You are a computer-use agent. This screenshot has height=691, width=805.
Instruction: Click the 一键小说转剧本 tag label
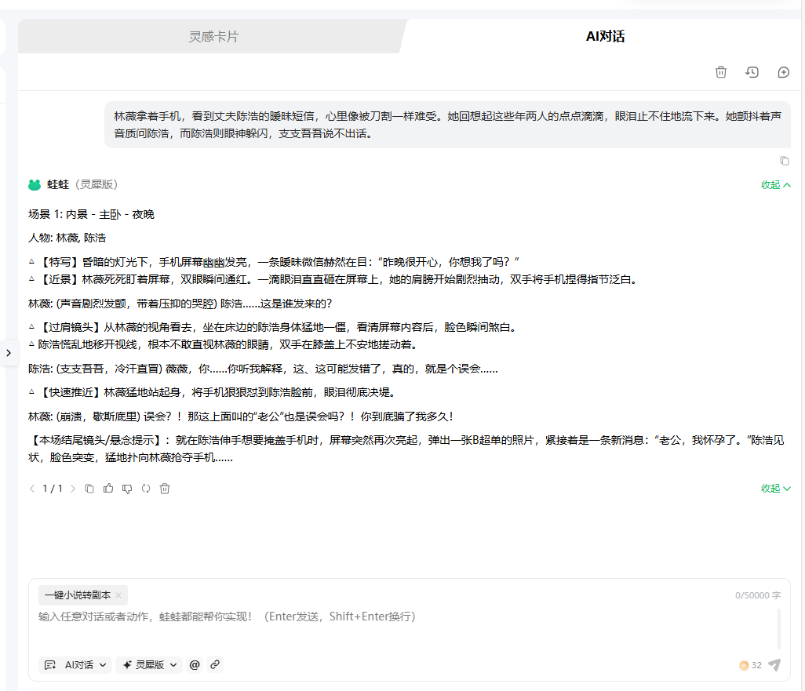click(x=78, y=595)
